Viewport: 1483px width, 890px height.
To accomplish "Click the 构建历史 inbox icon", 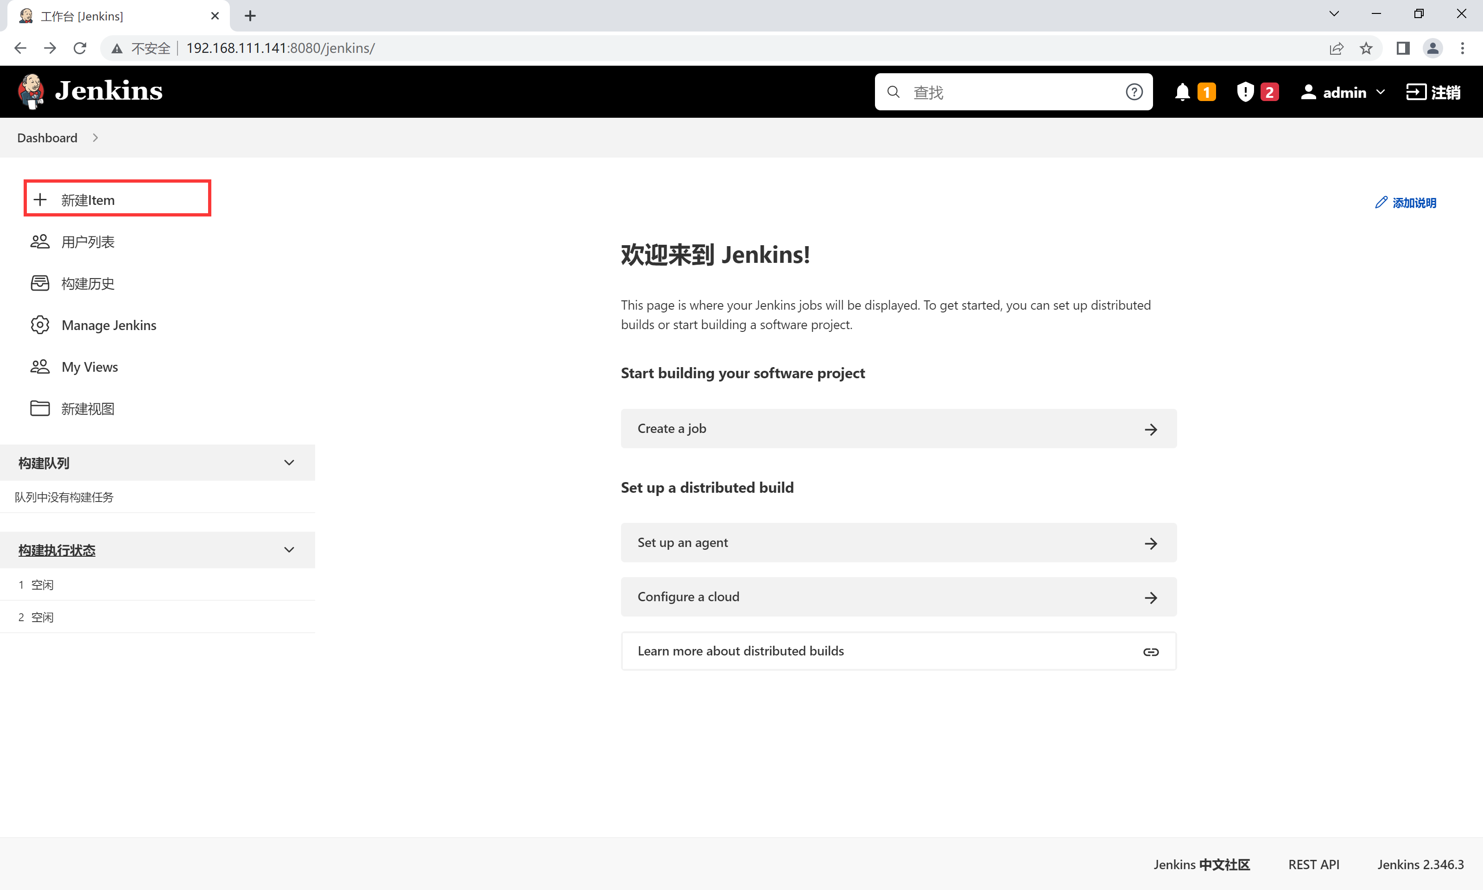I will pos(40,283).
